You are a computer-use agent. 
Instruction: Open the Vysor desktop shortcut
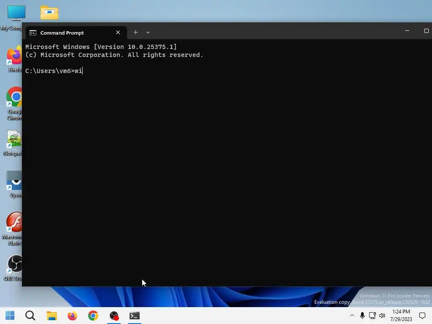pos(14,184)
